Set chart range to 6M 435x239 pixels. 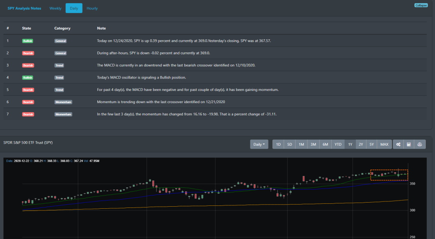pyautogui.click(x=325, y=144)
